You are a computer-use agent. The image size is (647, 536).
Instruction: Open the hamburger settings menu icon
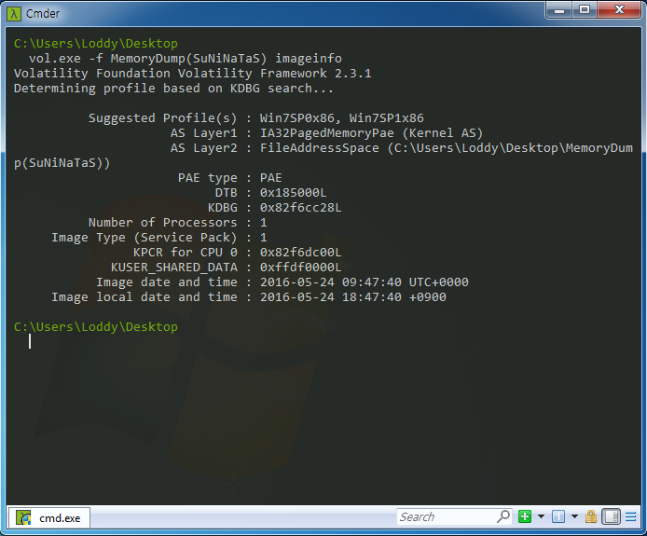point(631,516)
